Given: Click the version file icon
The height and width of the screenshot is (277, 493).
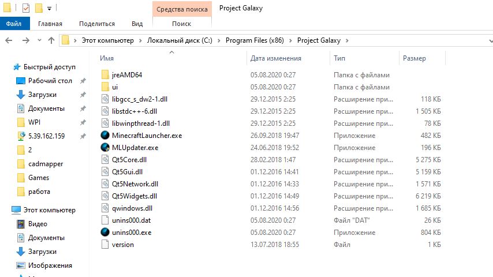Looking at the screenshot, I should (x=105, y=244).
